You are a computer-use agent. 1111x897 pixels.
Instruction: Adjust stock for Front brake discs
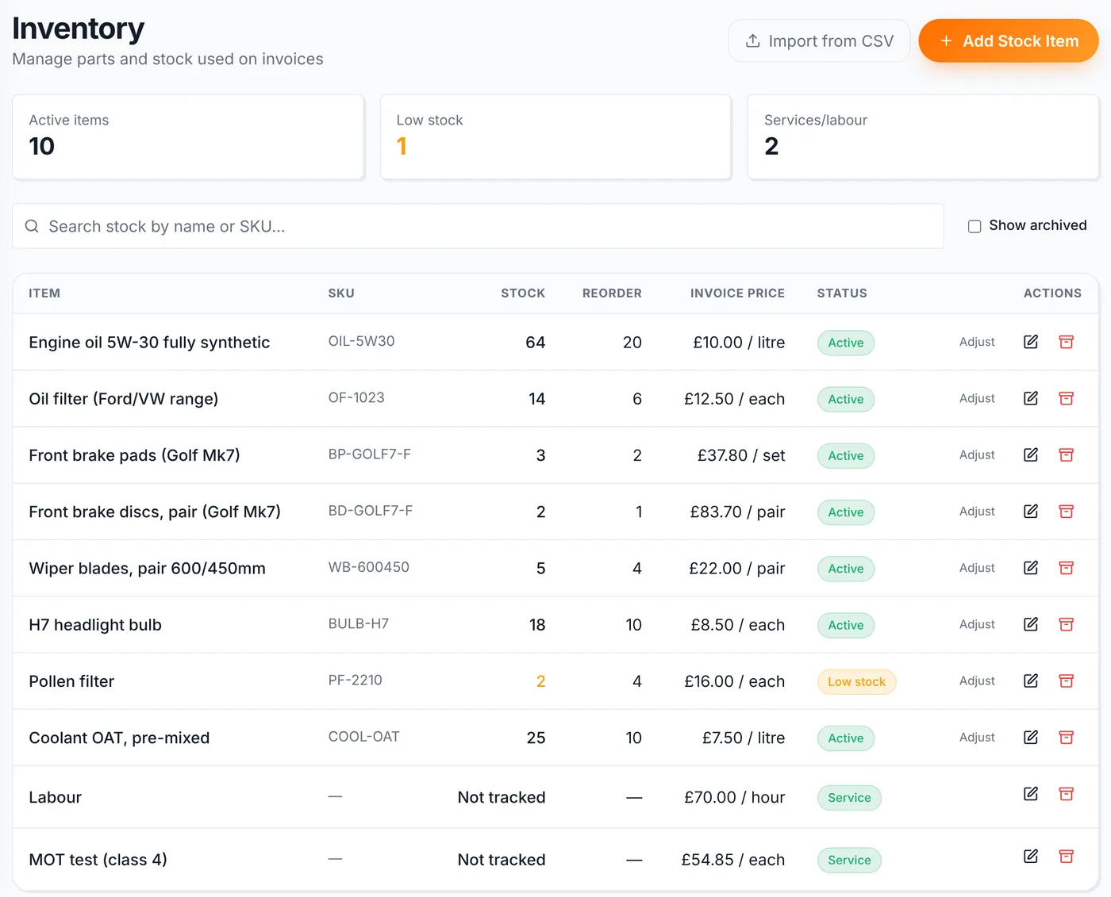coord(977,512)
